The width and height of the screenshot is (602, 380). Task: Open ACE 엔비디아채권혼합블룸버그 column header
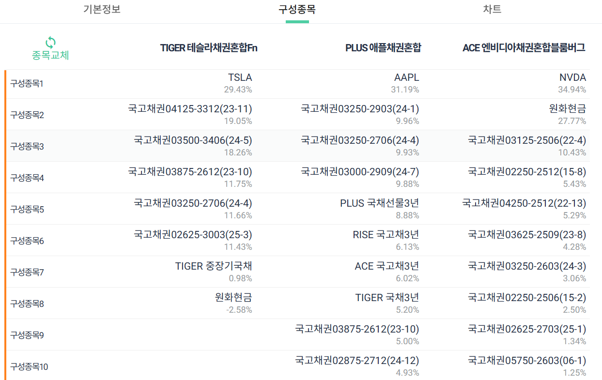point(524,48)
